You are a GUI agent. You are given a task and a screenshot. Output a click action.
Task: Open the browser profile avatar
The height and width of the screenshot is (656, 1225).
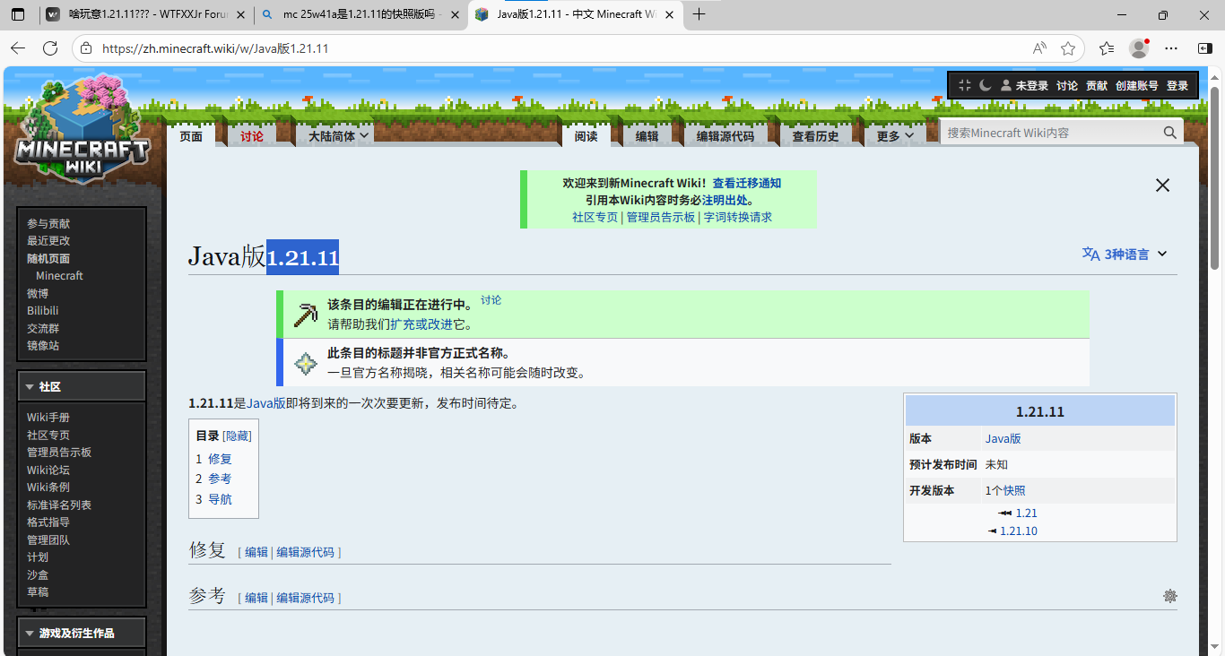[x=1139, y=48]
